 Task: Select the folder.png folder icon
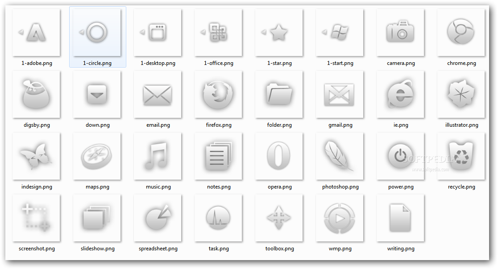(279, 94)
